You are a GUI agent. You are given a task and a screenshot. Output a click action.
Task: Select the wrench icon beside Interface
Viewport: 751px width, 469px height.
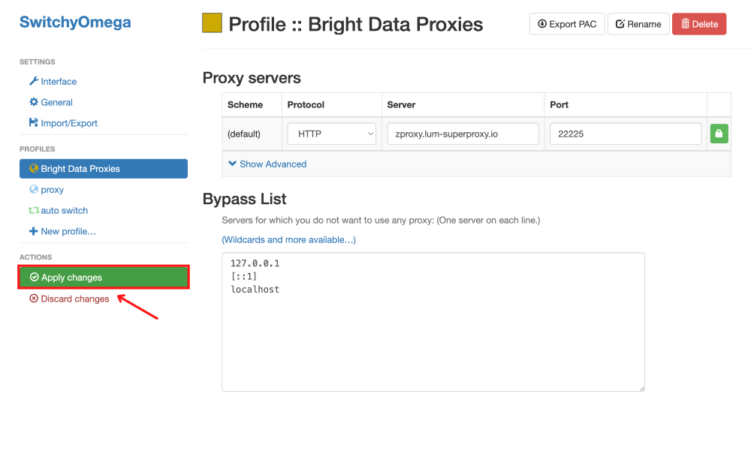(x=34, y=81)
